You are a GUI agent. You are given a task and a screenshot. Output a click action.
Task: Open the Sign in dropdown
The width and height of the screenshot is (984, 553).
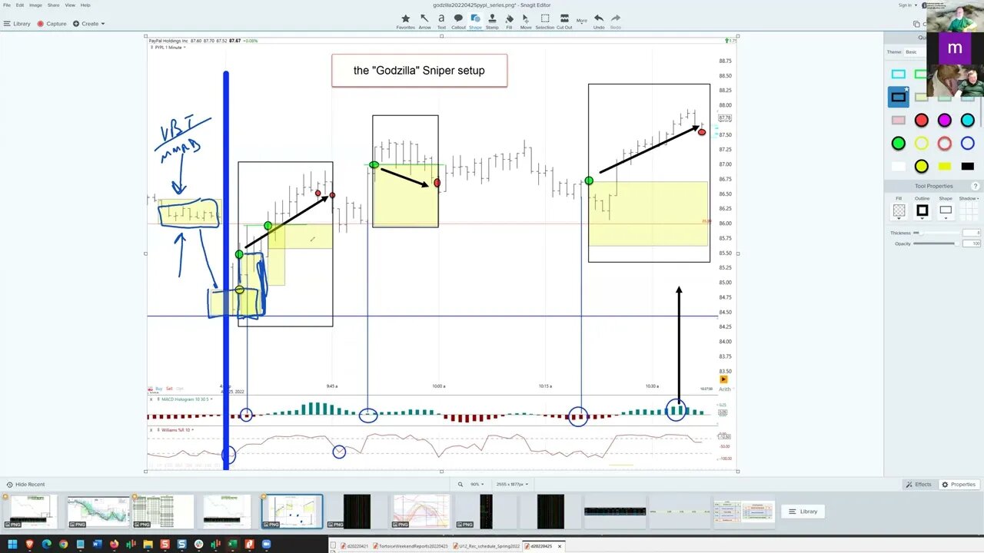(x=908, y=5)
